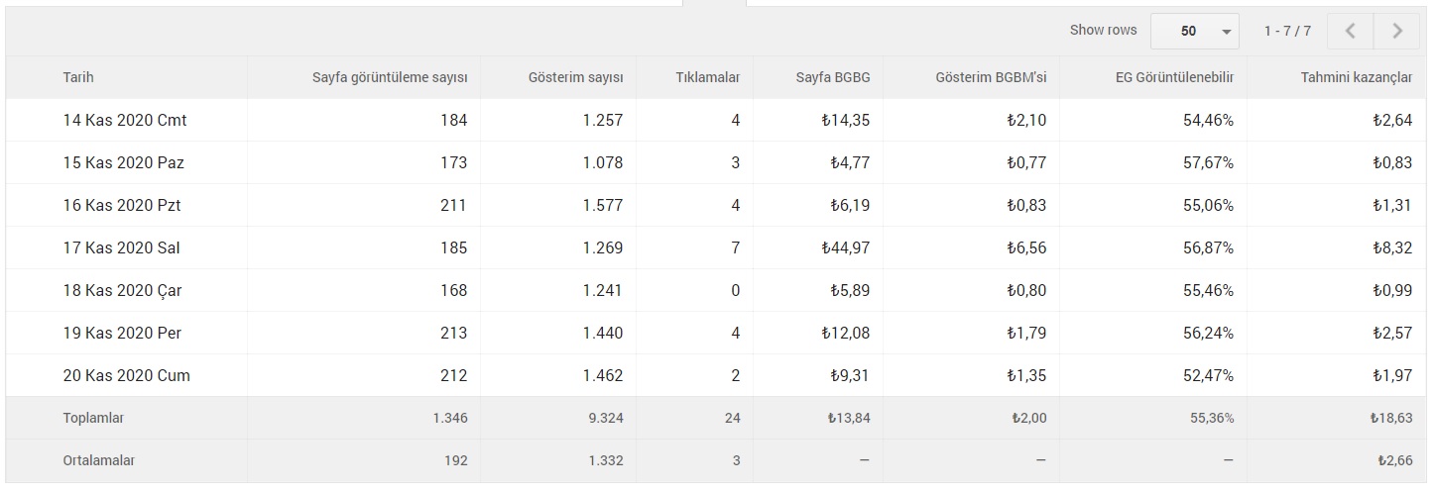
Task: Sort by the Tıklamalar column header
Action: pos(708,77)
